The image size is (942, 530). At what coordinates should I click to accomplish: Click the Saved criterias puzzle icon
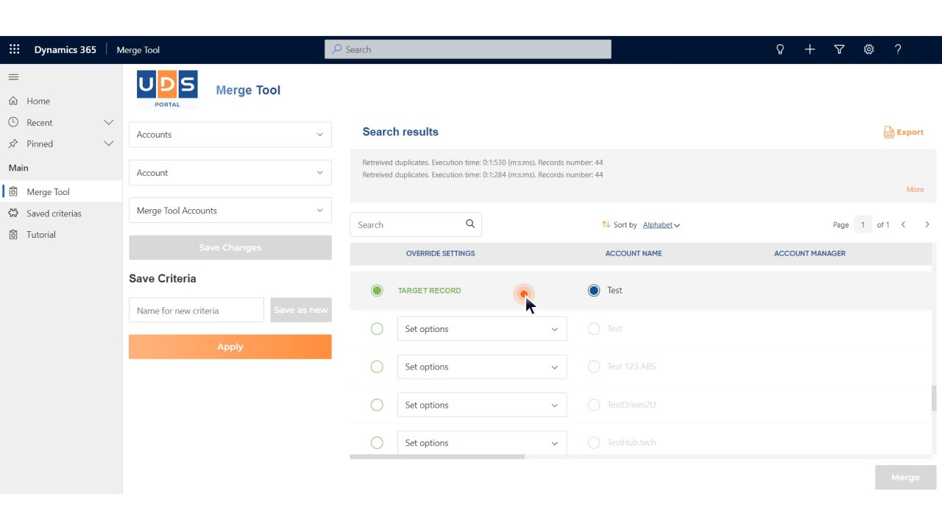(x=13, y=213)
